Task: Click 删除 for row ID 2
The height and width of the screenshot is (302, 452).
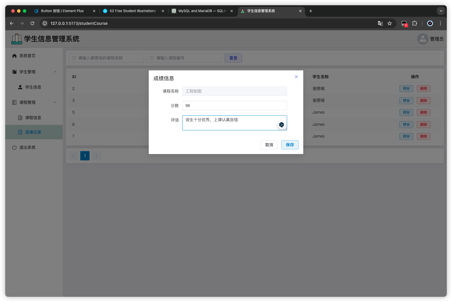Action: coord(424,89)
